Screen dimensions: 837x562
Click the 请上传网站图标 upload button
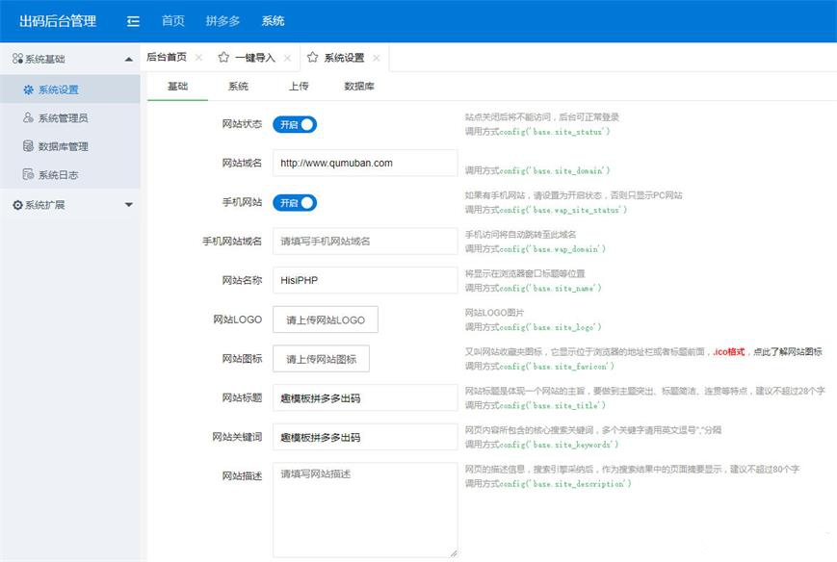321,359
